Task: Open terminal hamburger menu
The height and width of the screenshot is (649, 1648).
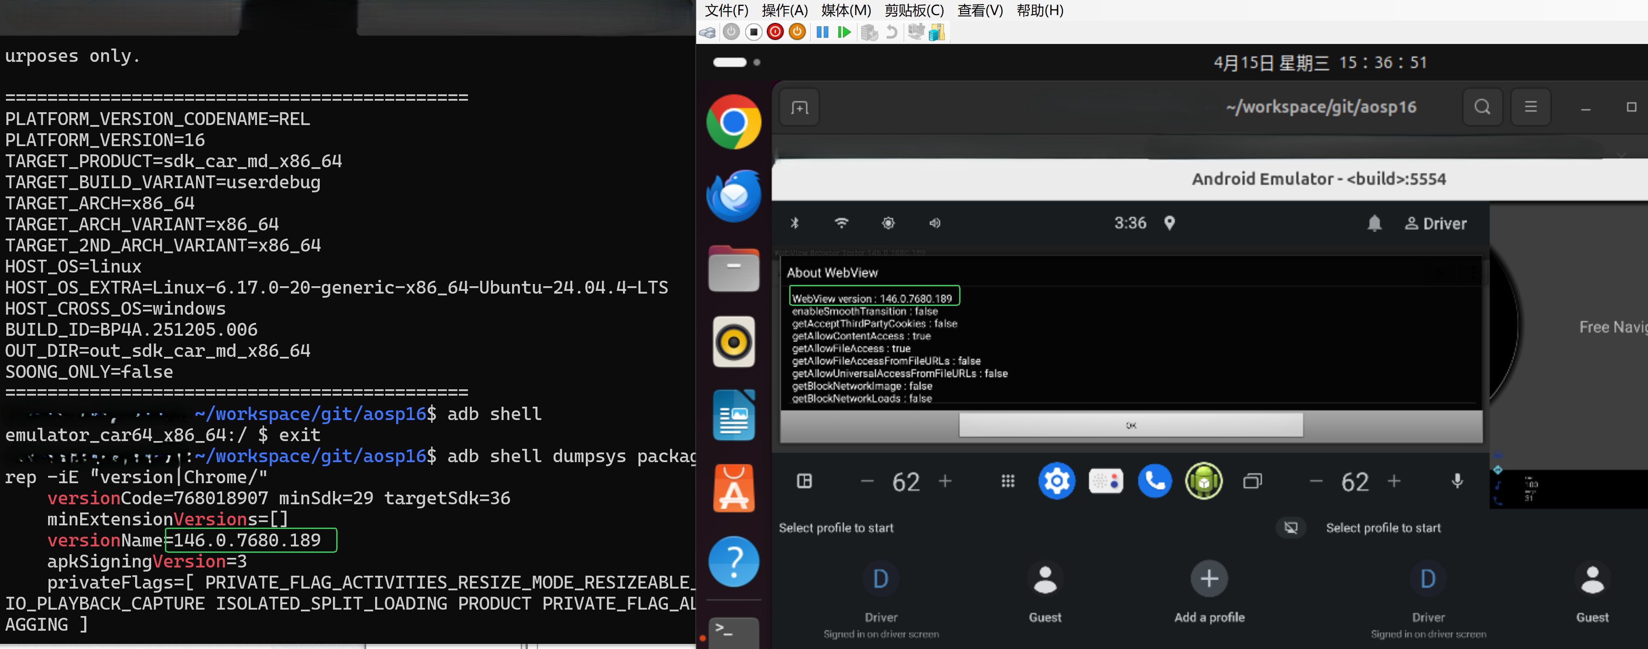Action: click(x=1530, y=107)
